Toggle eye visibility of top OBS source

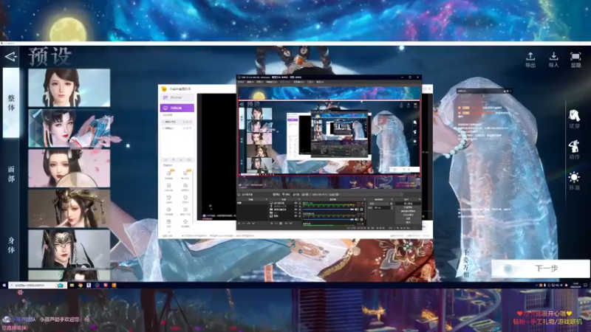(x=295, y=204)
